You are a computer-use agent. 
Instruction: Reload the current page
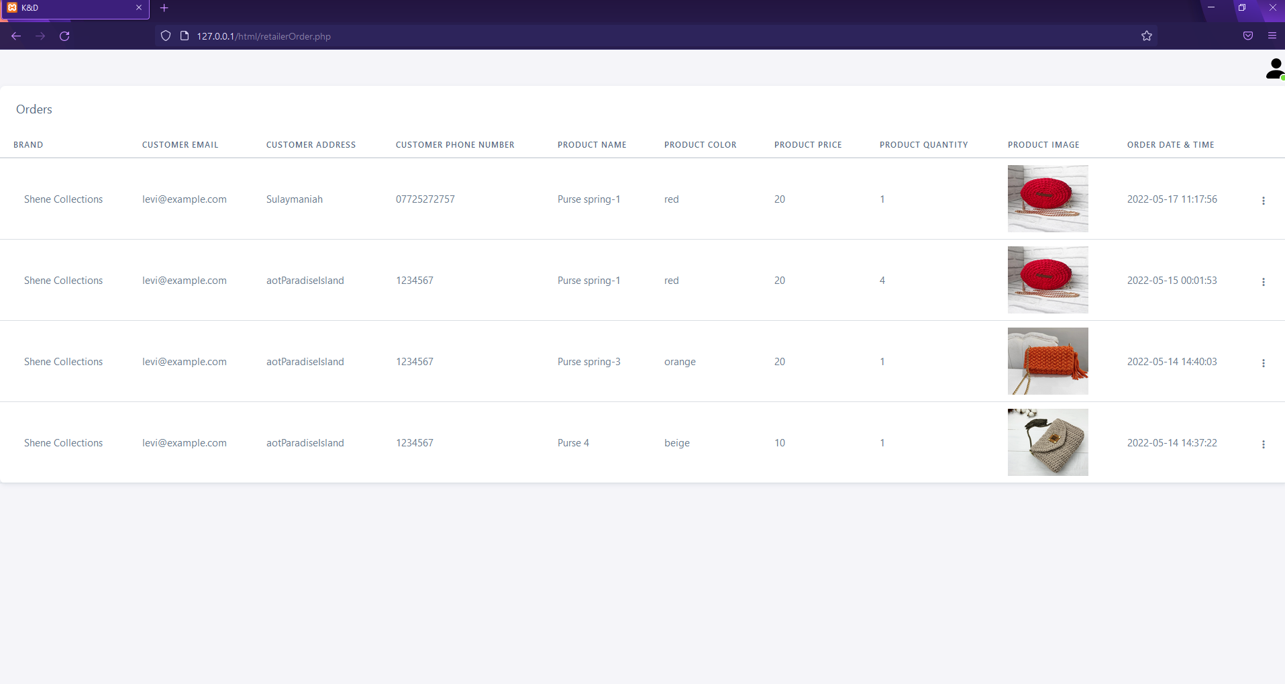[64, 36]
